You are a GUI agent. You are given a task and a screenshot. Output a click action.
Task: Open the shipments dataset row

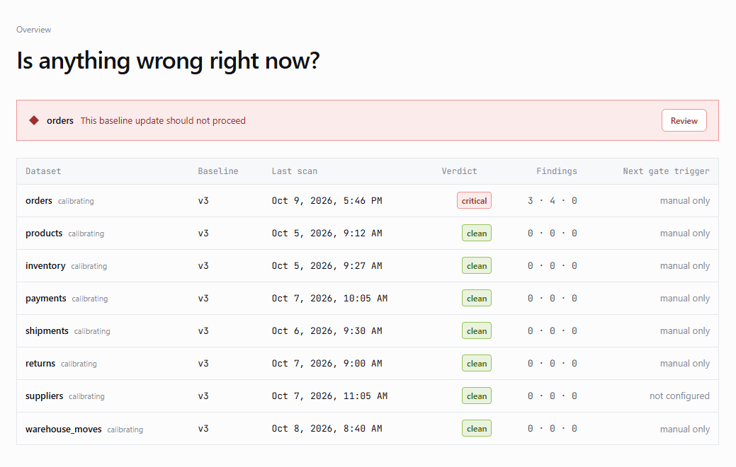pos(368,331)
